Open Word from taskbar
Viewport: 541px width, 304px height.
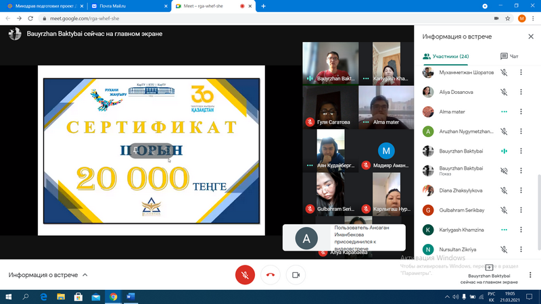[131, 297]
